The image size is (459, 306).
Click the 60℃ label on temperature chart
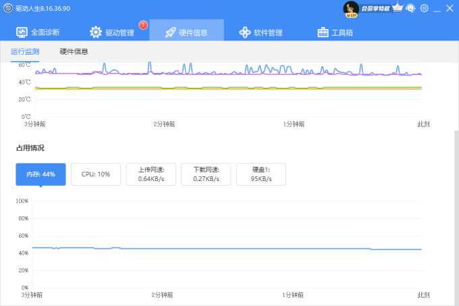click(x=24, y=65)
